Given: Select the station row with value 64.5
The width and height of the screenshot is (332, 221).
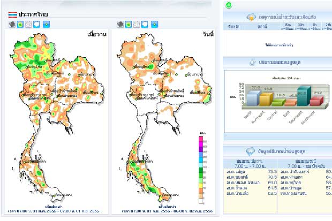Looking at the screenshot, I should click(x=251, y=188).
